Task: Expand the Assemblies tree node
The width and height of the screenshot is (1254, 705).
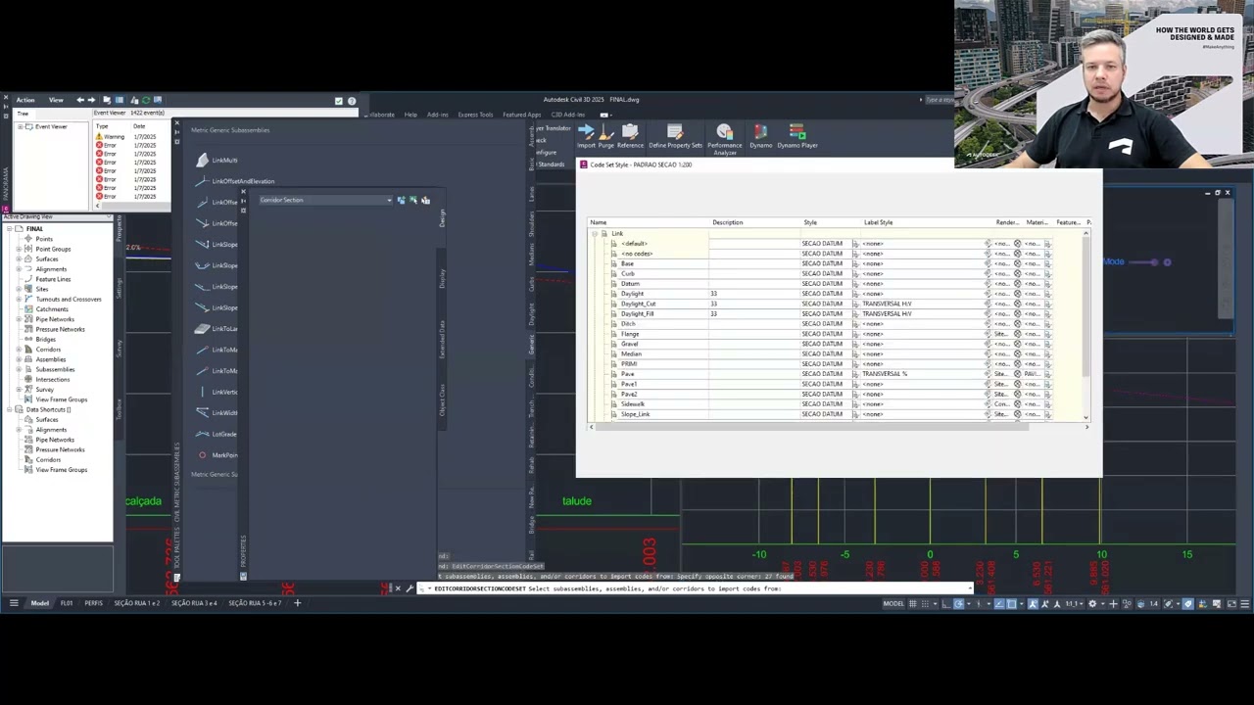Action: point(19,359)
